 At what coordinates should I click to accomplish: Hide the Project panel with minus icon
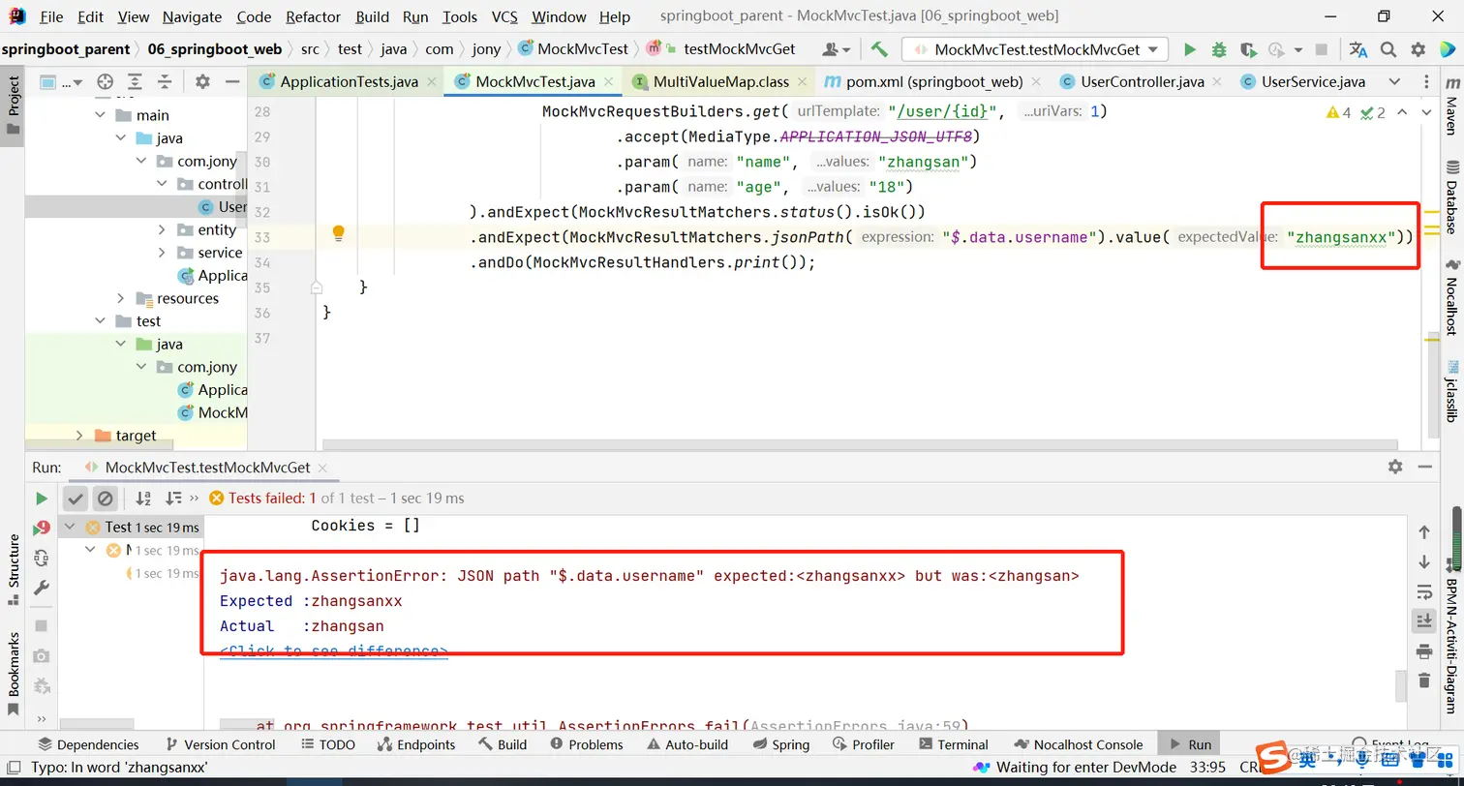pos(231,82)
